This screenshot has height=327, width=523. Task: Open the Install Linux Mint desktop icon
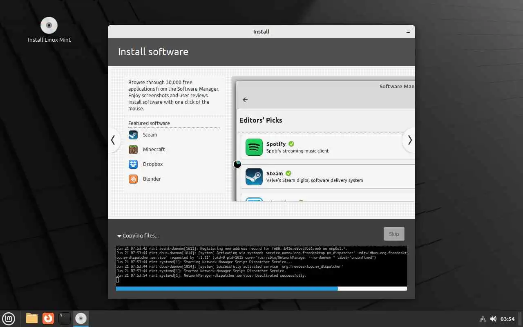49,29
